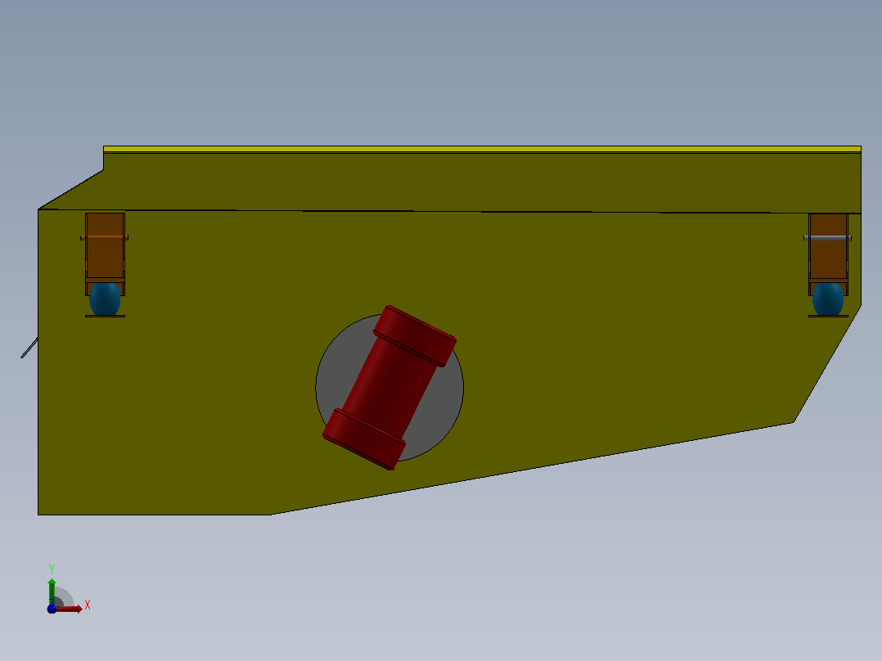Select the small gray rod on the left edge

tap(29, 348)
